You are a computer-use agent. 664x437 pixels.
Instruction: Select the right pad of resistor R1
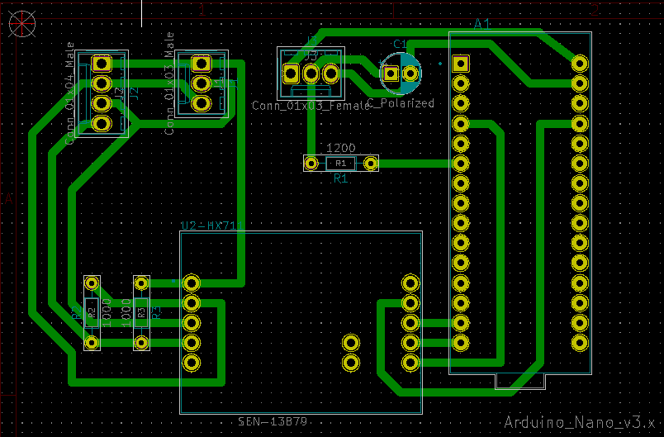tap(371, 163)
